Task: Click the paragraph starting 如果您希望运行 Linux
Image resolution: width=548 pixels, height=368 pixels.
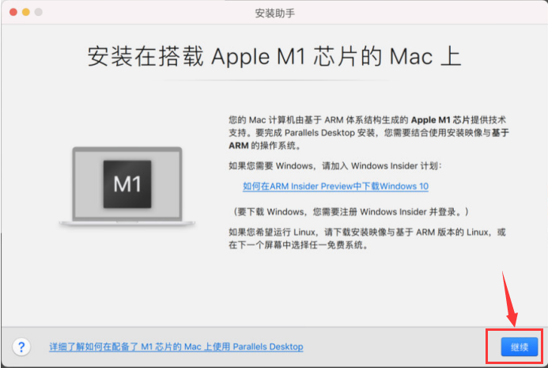Action: (367, 238)
